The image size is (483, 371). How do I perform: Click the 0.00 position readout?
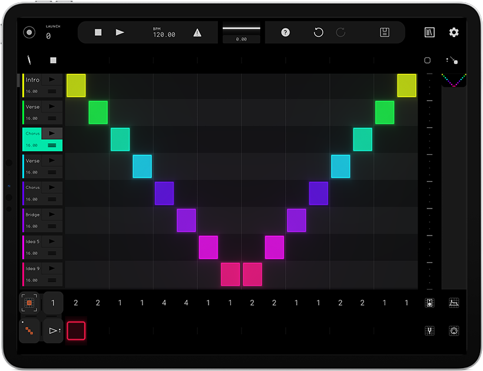point(241,39)
